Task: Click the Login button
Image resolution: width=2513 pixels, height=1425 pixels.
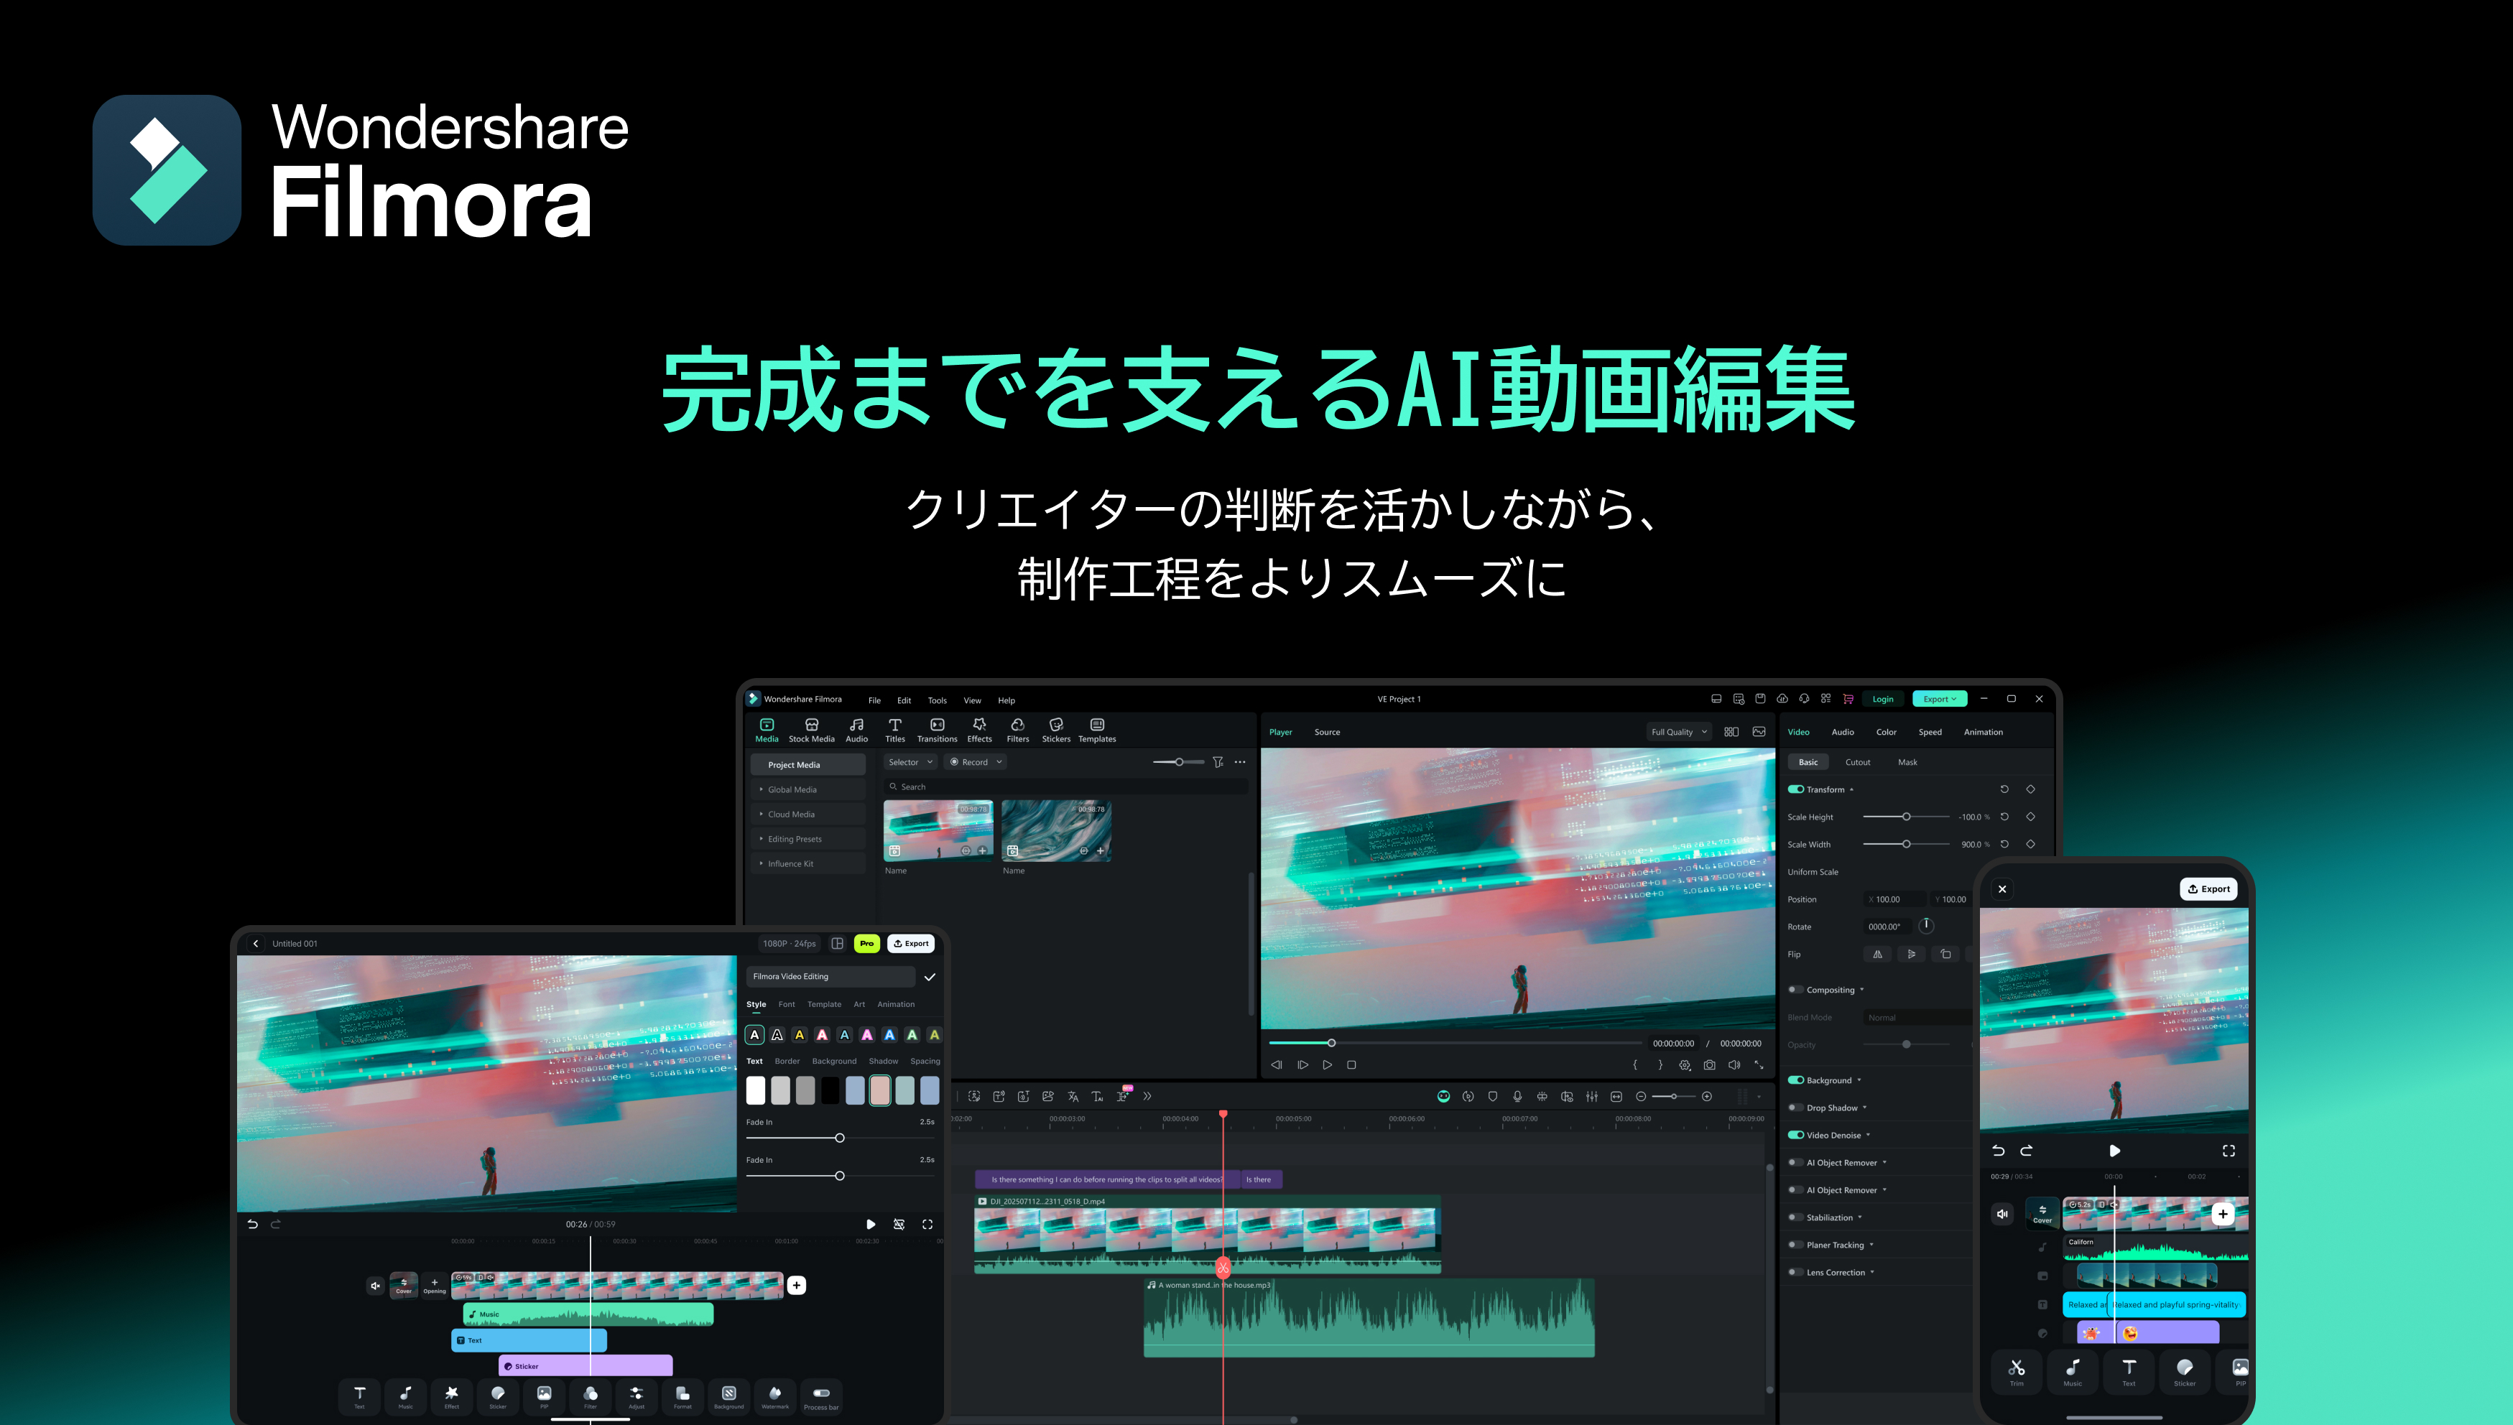Action: pyautogui.click(x=1882, y=699)
